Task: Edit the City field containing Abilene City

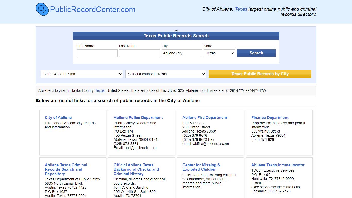Action: (x=182, y=53)
